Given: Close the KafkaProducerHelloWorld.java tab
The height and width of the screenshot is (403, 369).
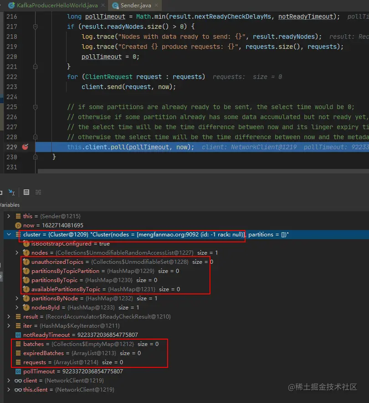Looking at the screenshot, I should 103,5.
